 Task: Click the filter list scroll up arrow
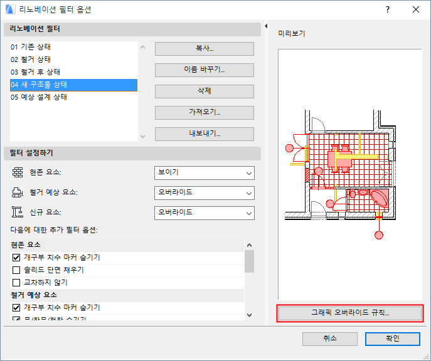[142, 47]
